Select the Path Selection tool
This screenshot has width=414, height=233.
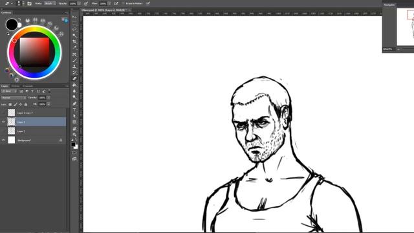75,116
